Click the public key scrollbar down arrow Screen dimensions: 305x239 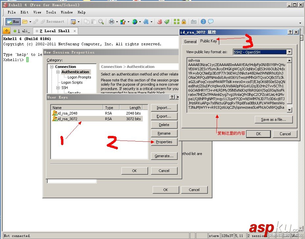click(290, 110)
